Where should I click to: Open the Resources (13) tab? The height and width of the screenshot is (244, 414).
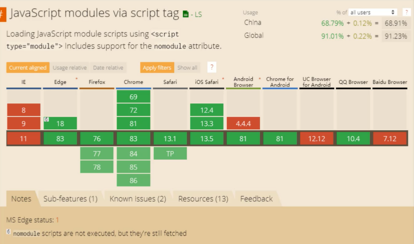point(203,199)
